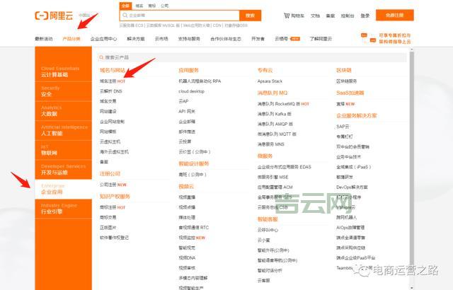The width and height of the screenshot is (453, 290).
Task: Select the 域名 search tab
Action: pos(139,6)
